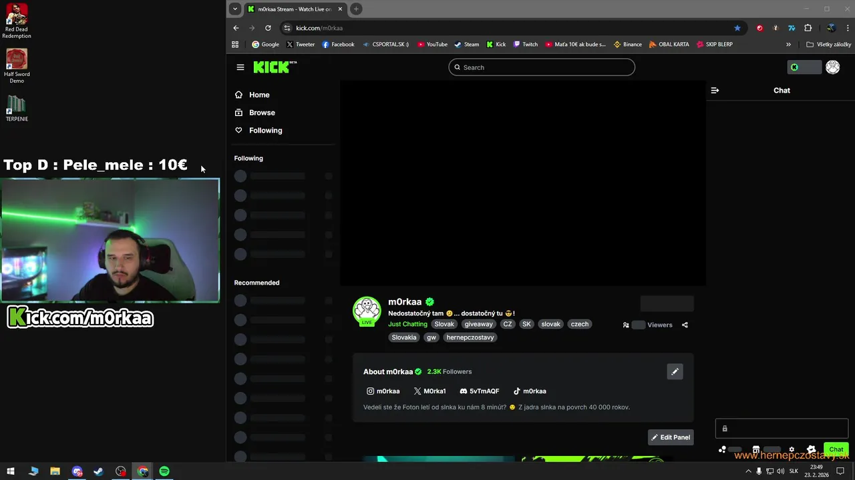Focus the Kick Search field
Viewport: 855px width, 480px height.
point(542,67)
